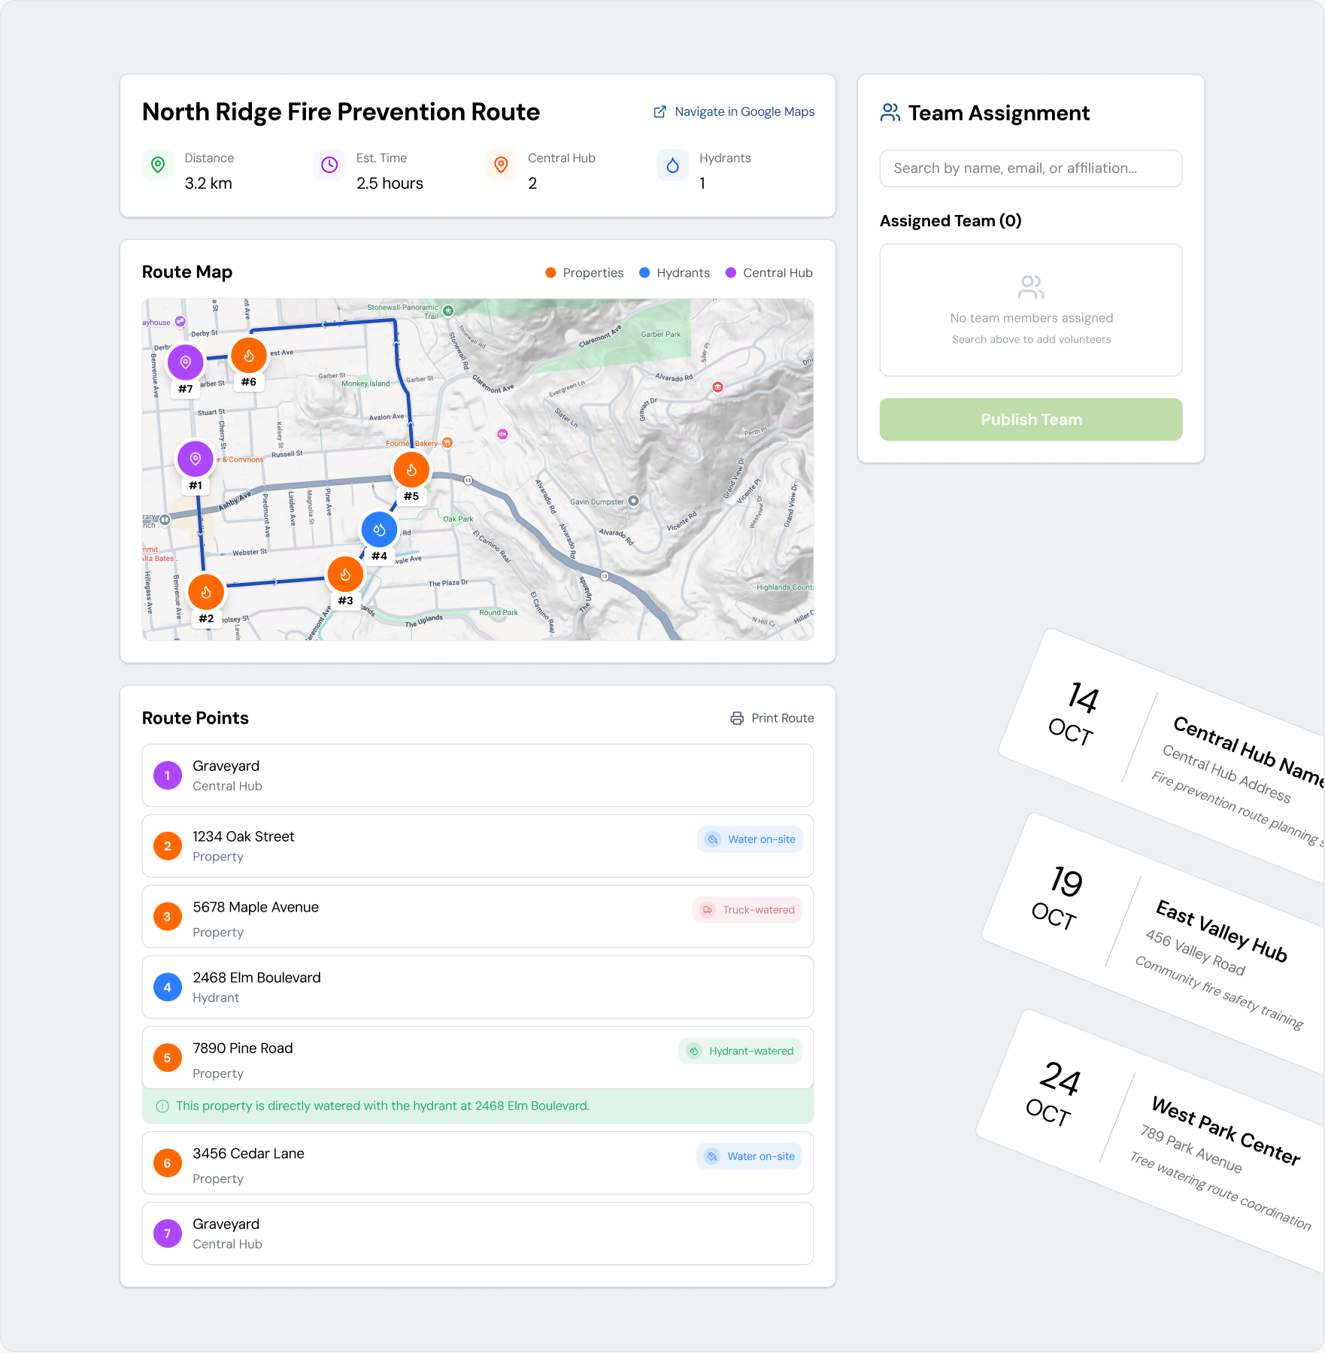Select first Graveyard route point numbered 1
This screenshot has height=1353, width=1325.
pyautogui.click(x=478, y=775)
